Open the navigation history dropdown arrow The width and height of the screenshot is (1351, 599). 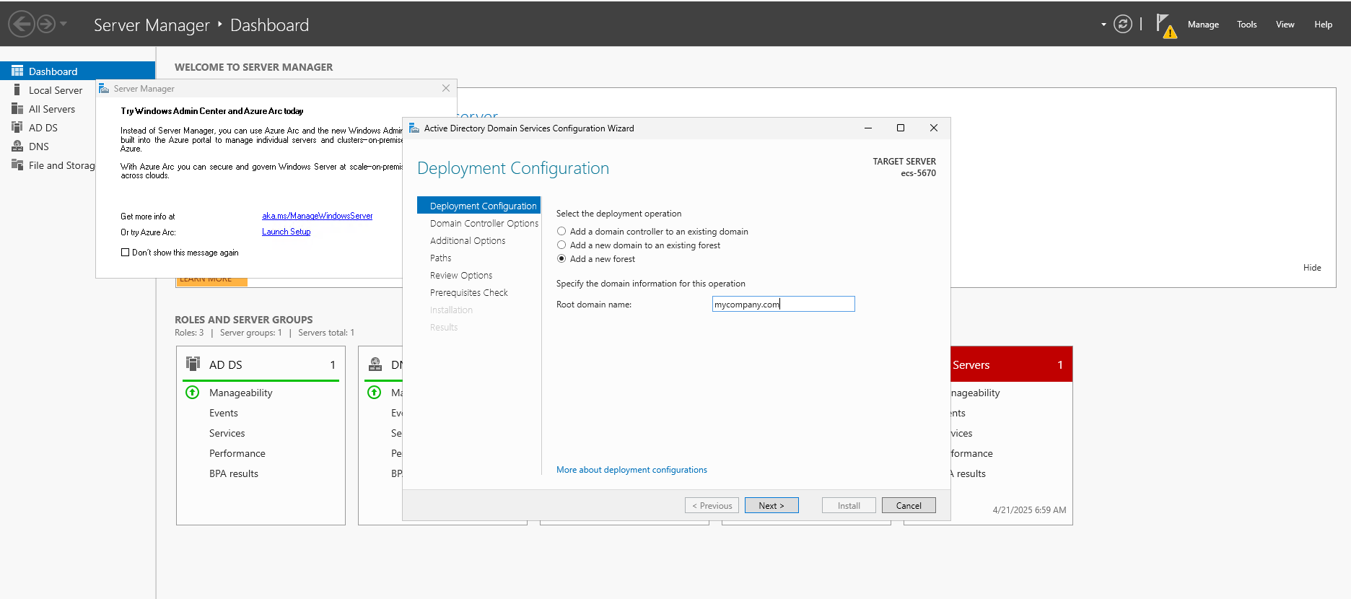point(64,25)
